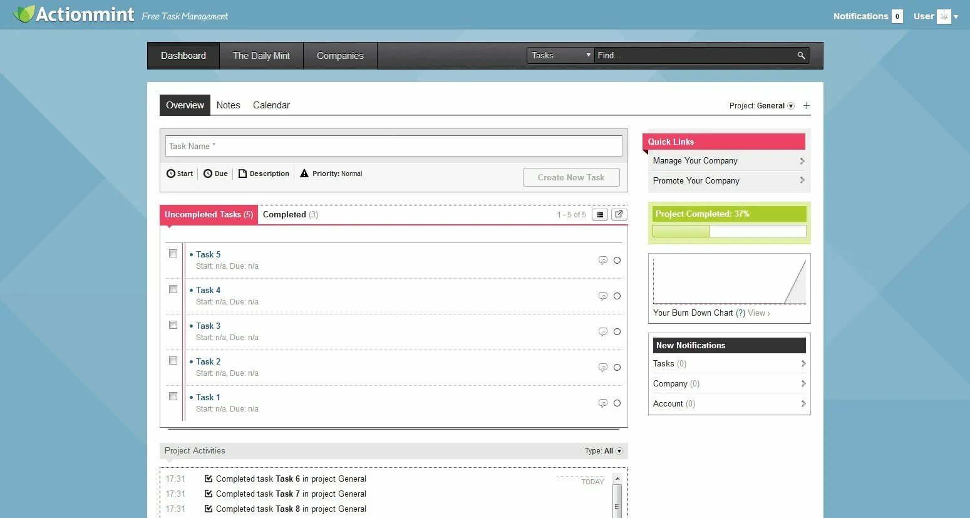
Task: Open the Task 2 link
Action: point(208,361)
